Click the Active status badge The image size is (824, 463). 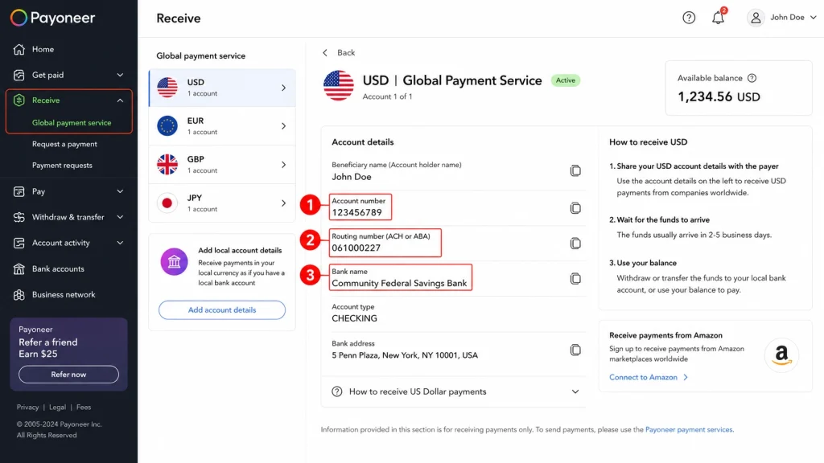[x=566, y=80]
